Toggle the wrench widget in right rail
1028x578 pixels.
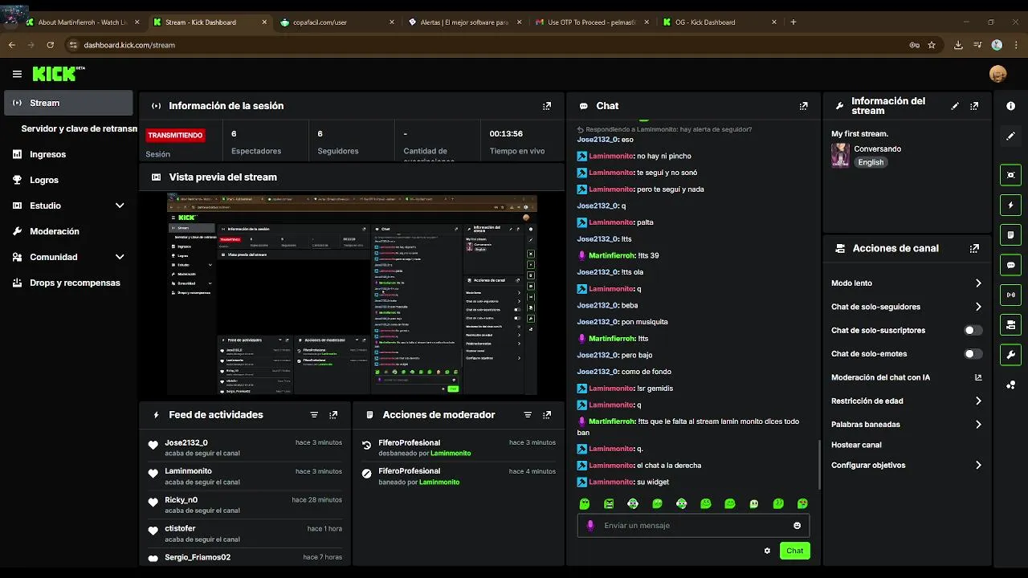click(1010, 355)
